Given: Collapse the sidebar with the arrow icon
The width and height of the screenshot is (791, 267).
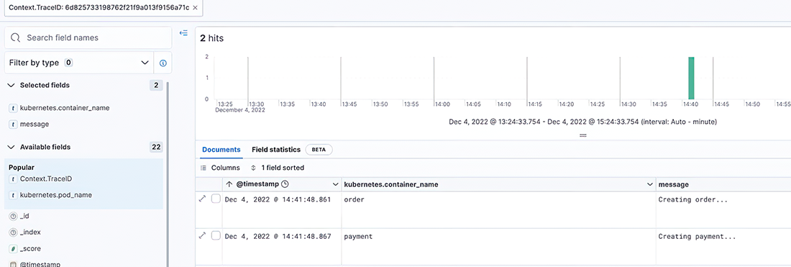Looking at the screenshot, I should pos(183,33).
